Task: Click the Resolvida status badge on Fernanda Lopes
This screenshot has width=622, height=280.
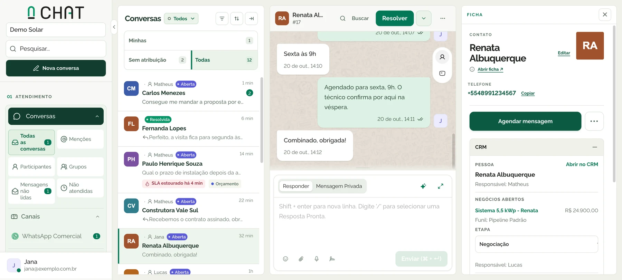Action: (158, 119)
